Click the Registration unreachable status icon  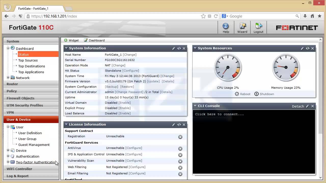180,137
